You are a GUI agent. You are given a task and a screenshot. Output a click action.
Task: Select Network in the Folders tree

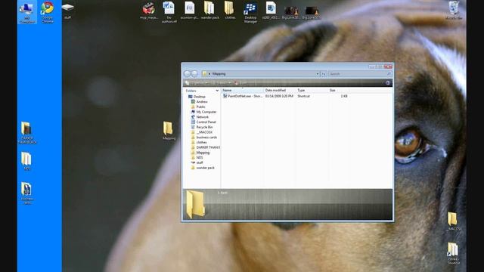click(202, 117)
